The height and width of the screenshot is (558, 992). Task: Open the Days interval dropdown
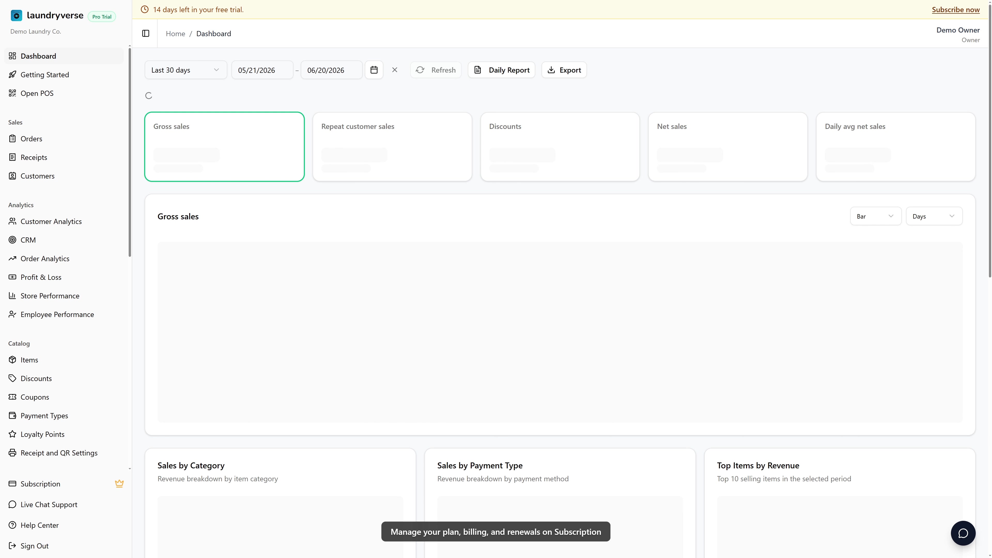934,216
